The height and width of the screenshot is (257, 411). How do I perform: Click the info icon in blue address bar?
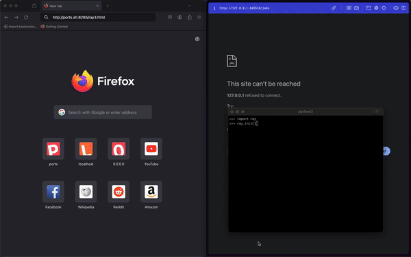214,8
